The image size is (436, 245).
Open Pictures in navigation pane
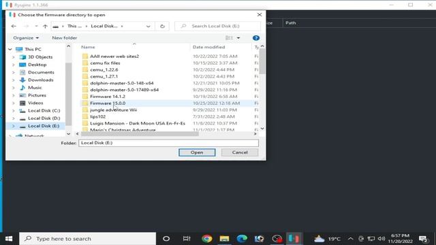point(37,95)
